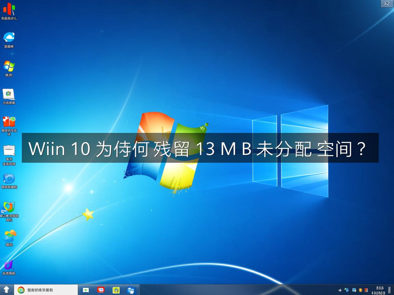
Task: Expand the hidden system tray icons
Action: point(340,290)
